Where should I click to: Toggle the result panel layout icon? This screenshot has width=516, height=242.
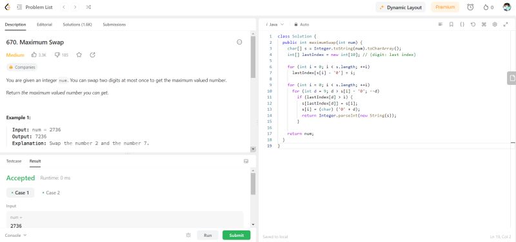click(246, 161)
